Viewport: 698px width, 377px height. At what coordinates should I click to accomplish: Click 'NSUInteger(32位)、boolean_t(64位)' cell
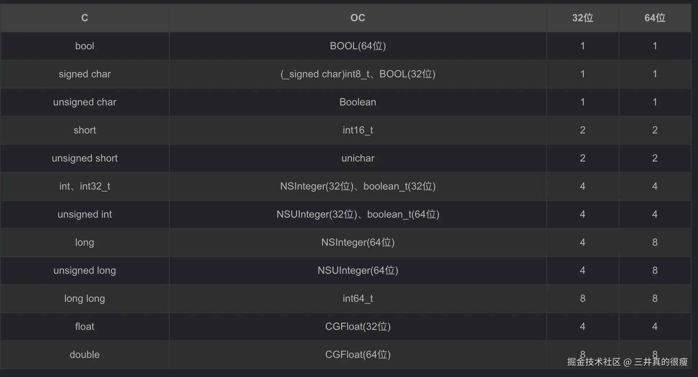pyautogui.click(x=358, y=214)
